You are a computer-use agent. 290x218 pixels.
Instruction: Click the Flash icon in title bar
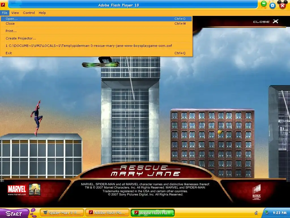click(x=3, y=5)
